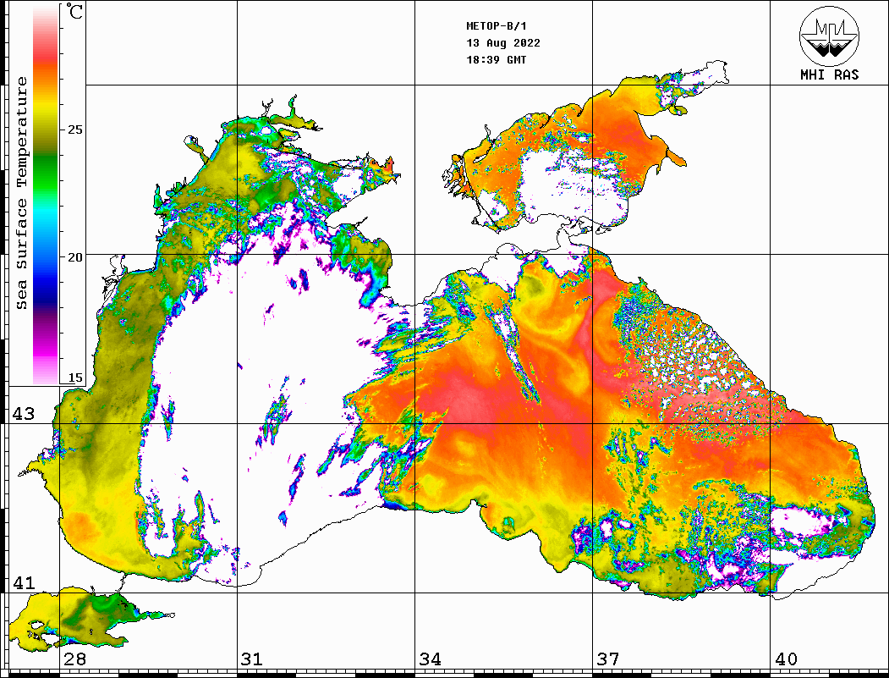This screenshot has height=678, width=889.
Task: Click longitude label 31
Action: [x=252, y=659]
